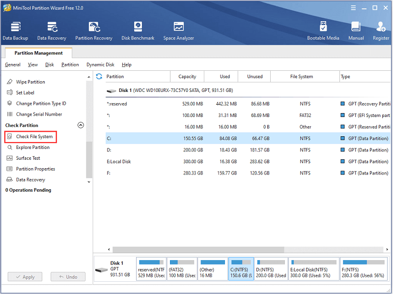Open the Space Analyzer

tap(178, 29)
